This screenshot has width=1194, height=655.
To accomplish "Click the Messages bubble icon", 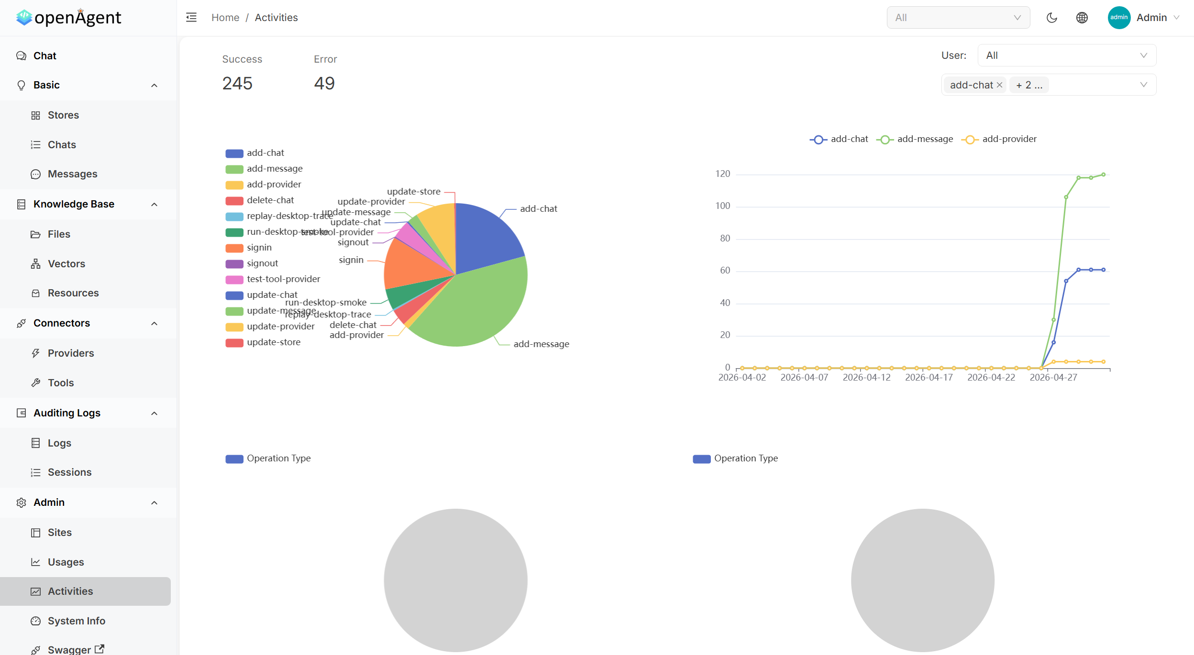I will [x=35, y=174].
